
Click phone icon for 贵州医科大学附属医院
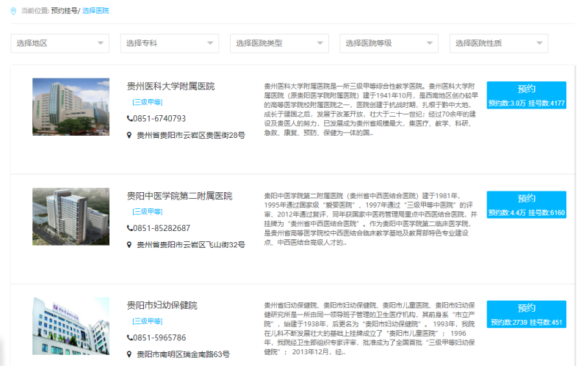coord(130,119)
